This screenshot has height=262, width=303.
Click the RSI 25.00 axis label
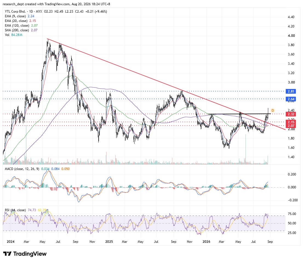click(292, 233)
